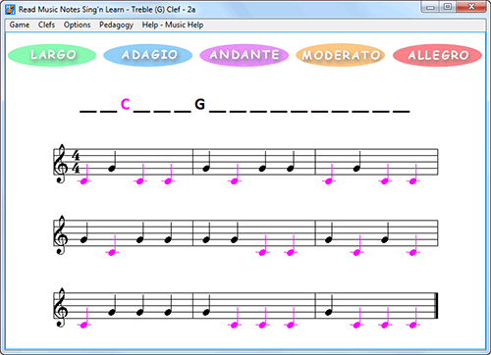Click the final double barline on the third staff
Viewport: 491px width, 355px height.
click(436, 306)
